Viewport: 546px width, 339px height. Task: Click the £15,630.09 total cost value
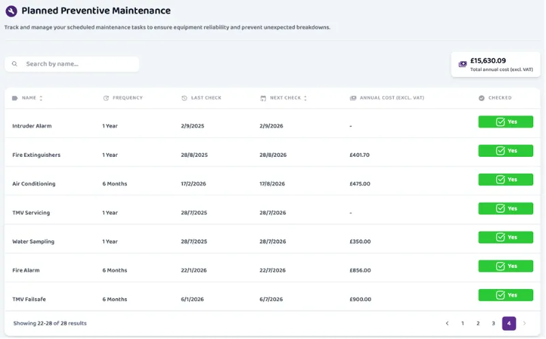[x=488, y=61]
